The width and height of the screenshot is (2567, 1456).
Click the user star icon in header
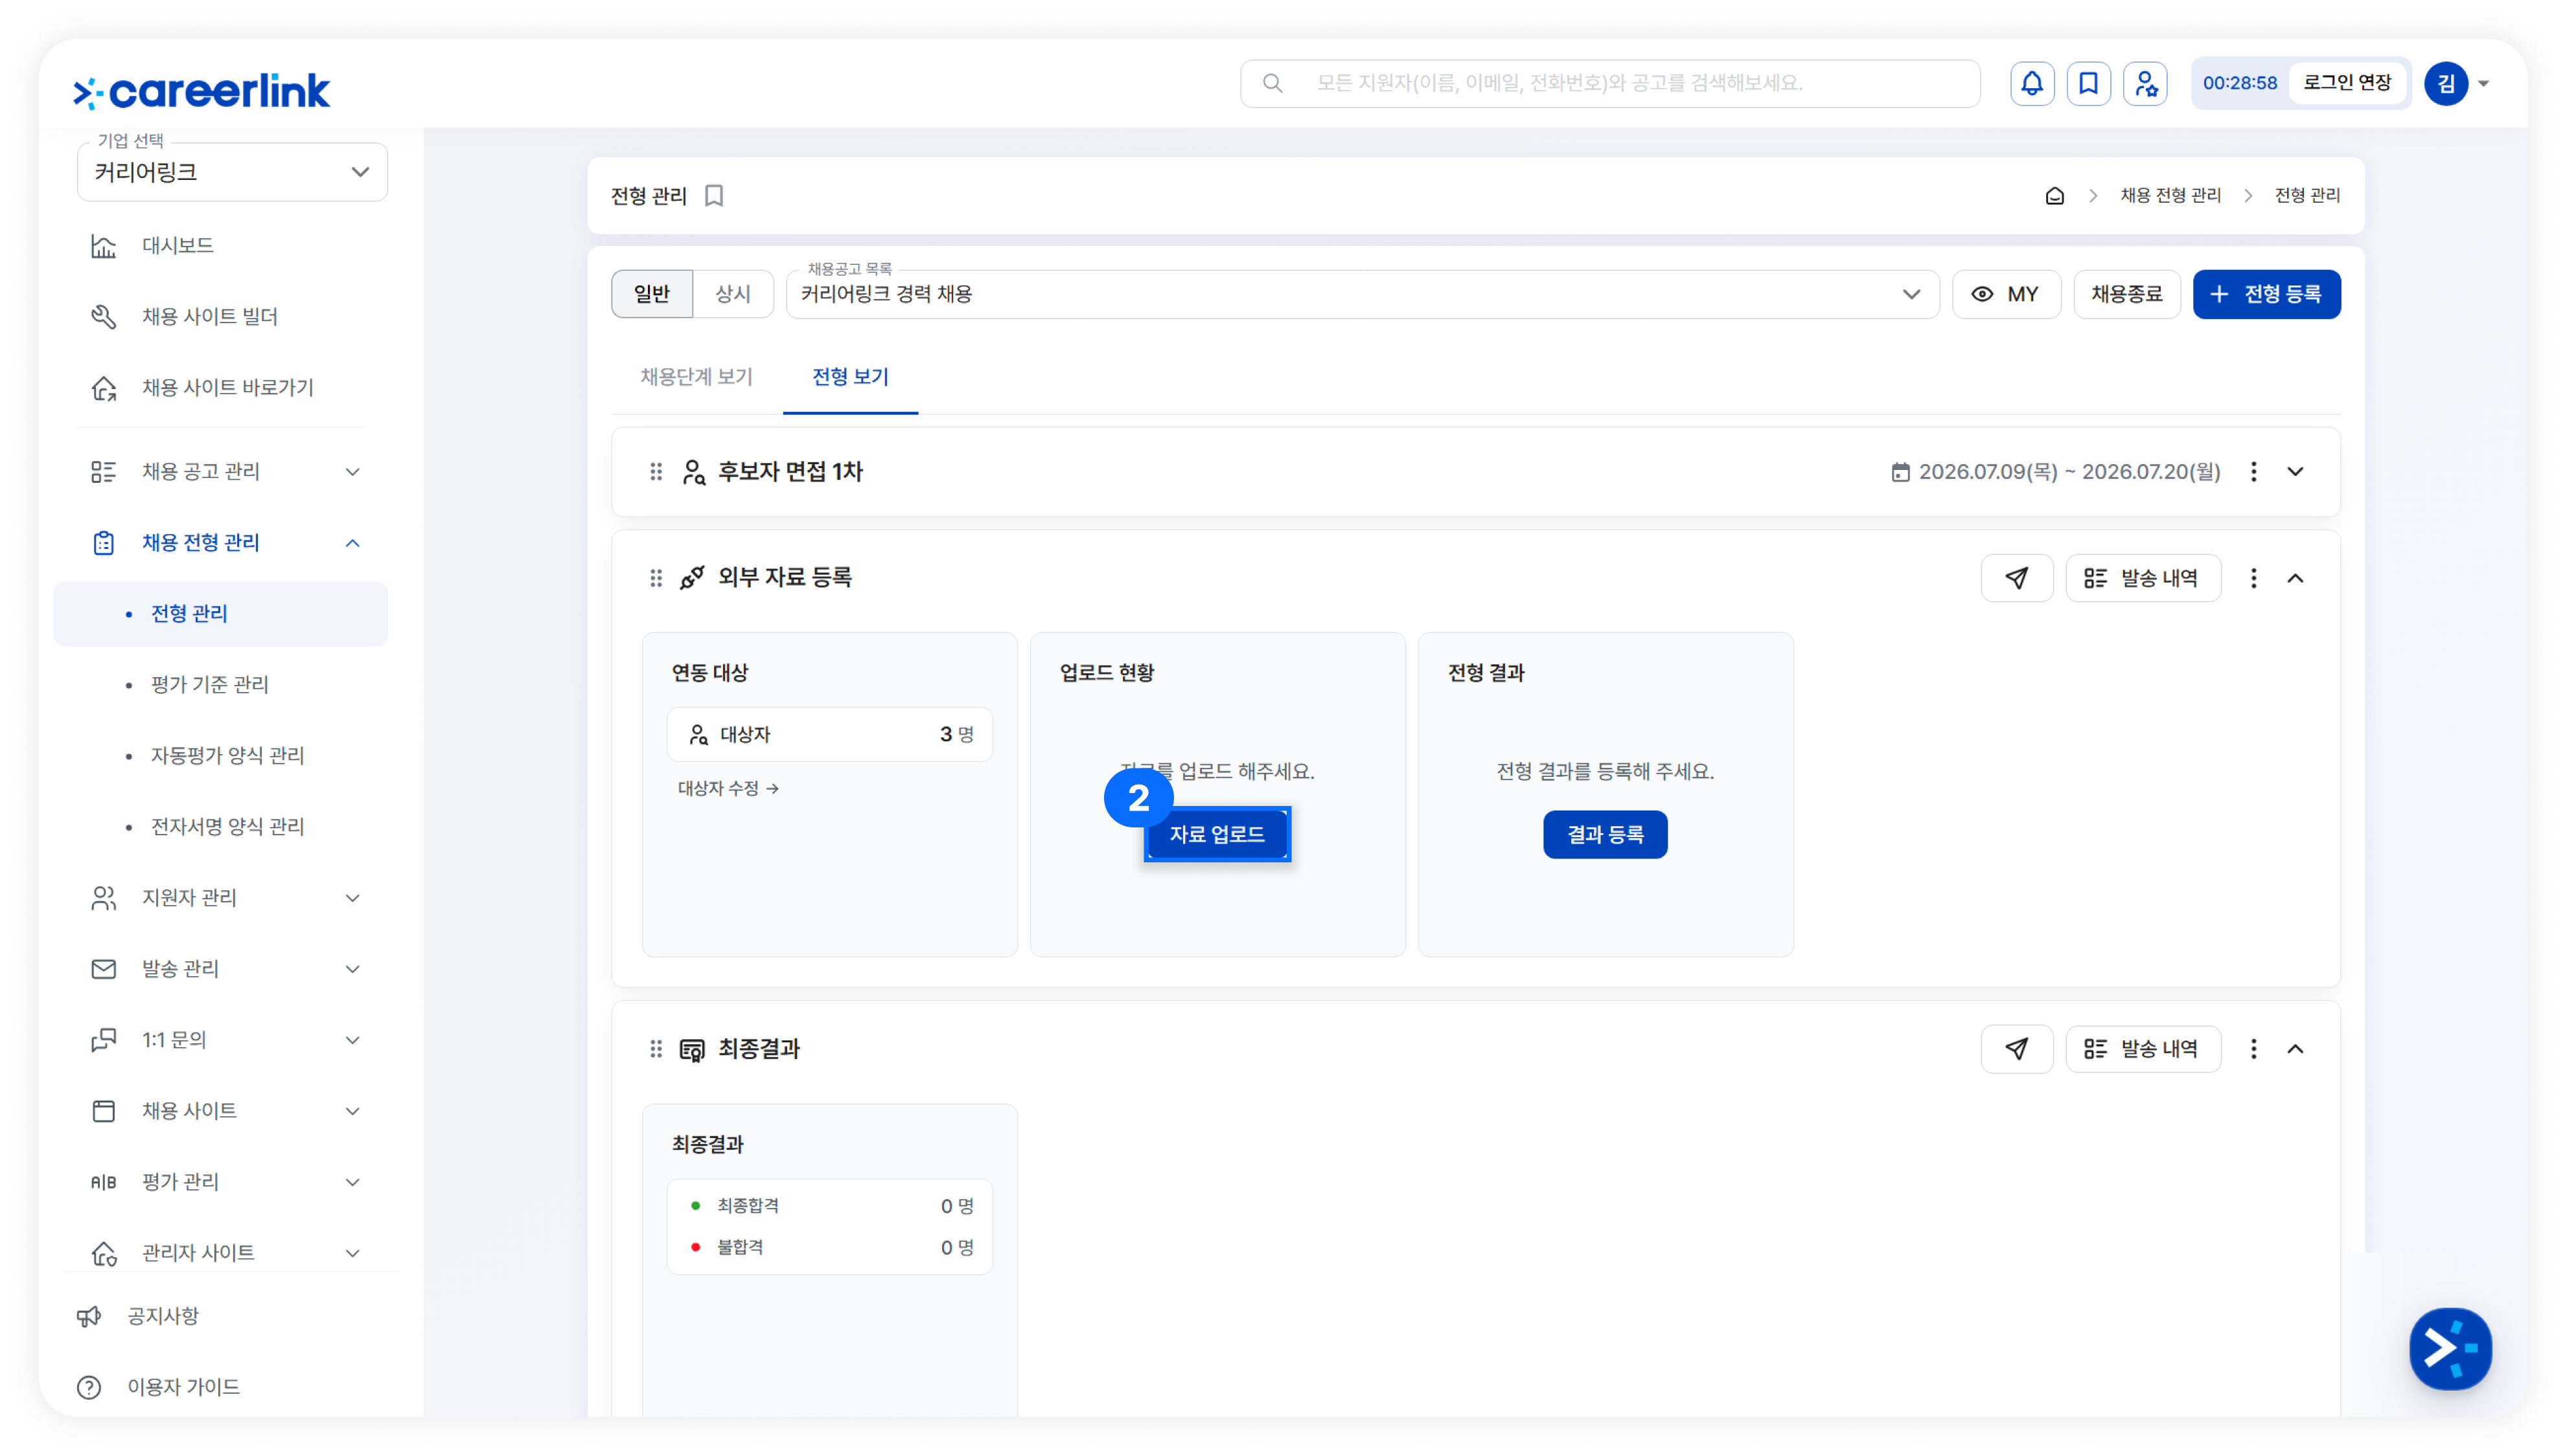point(2145,83)
